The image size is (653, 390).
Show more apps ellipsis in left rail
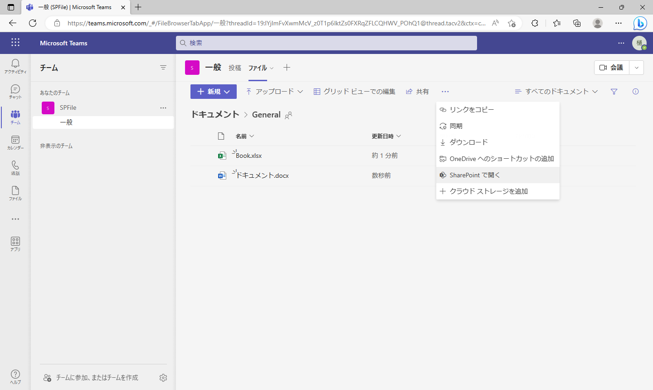coord(15,219)
